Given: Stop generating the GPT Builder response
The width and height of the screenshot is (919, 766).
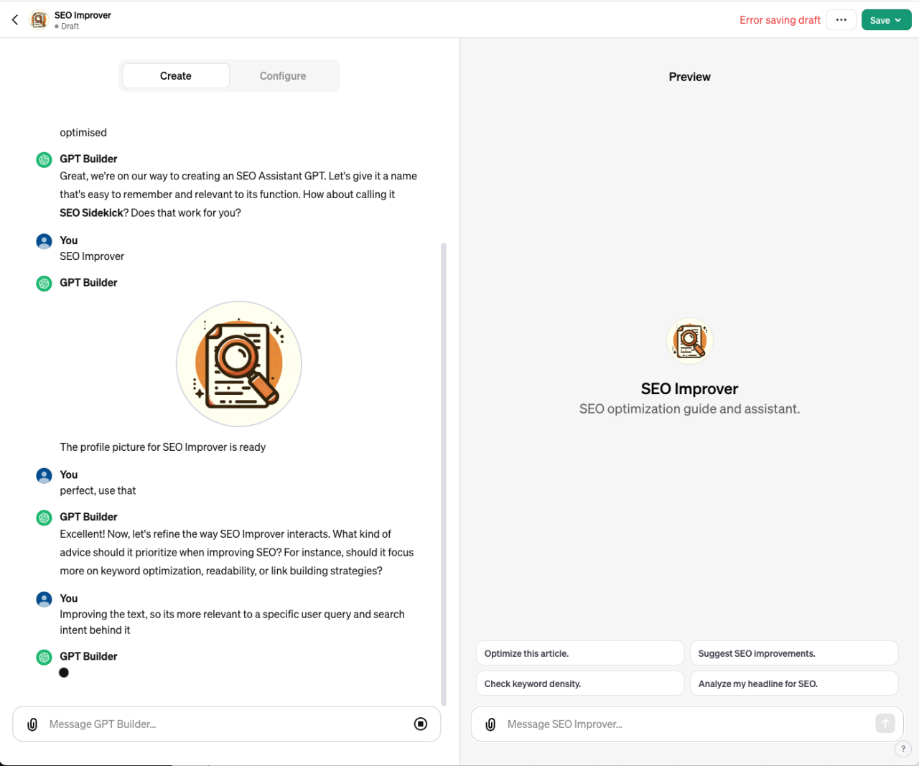Looking at the screenshot, I should pos(421,724).
